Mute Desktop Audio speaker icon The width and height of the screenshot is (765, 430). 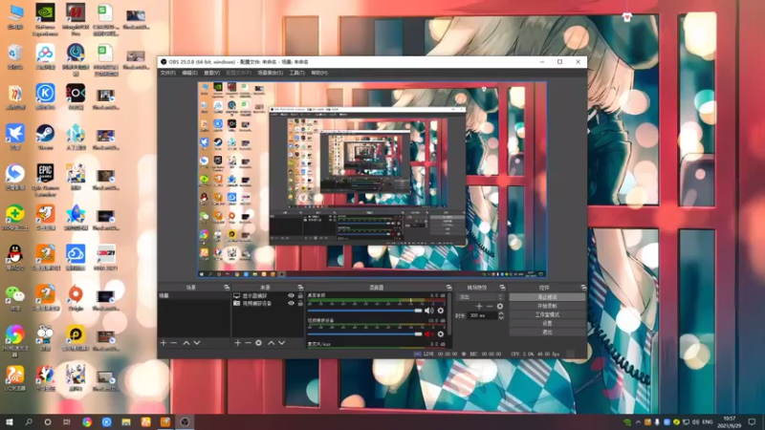click(x=428, y=311)
